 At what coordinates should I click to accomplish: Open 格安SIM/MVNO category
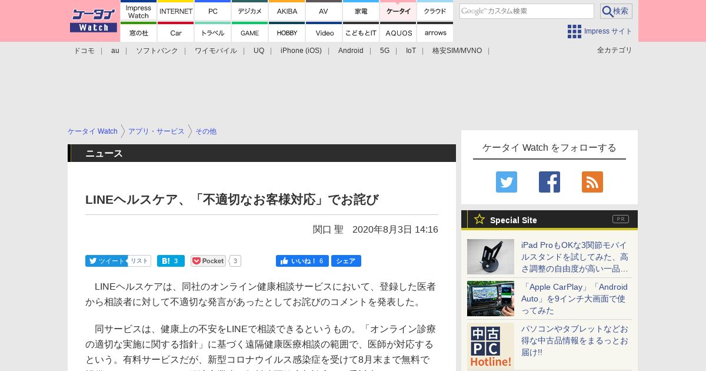pos(457,51)
